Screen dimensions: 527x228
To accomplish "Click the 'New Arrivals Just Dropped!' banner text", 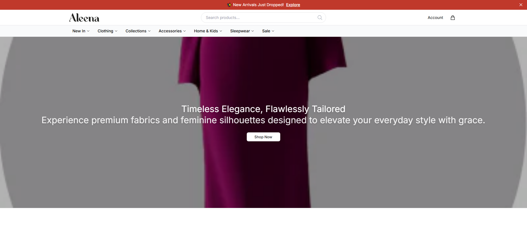I will 258,5.
